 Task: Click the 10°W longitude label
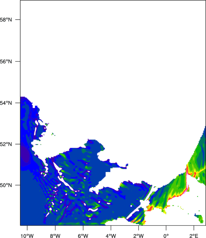[27, 236]
